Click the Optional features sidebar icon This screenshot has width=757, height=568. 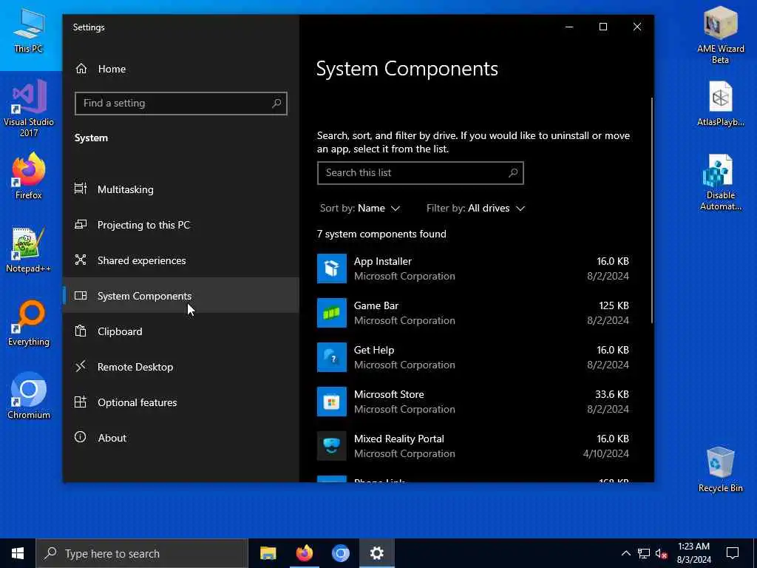point(81,402)
